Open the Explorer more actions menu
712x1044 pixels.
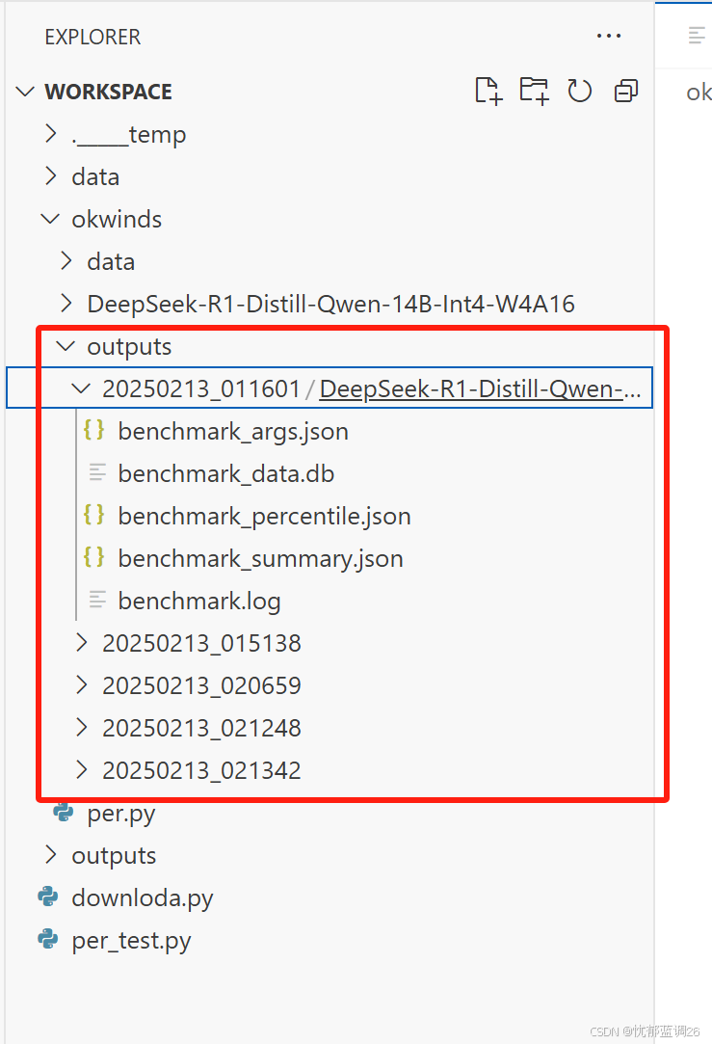tap(609, 36)
